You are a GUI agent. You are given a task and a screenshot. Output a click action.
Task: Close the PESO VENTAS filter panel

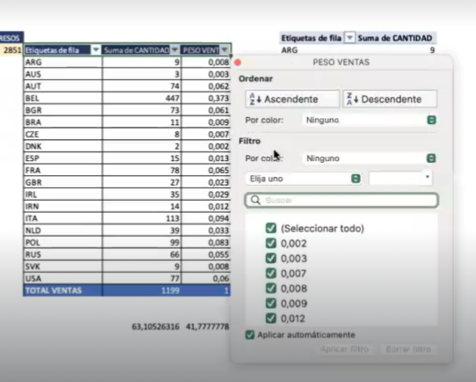(238, 62)
